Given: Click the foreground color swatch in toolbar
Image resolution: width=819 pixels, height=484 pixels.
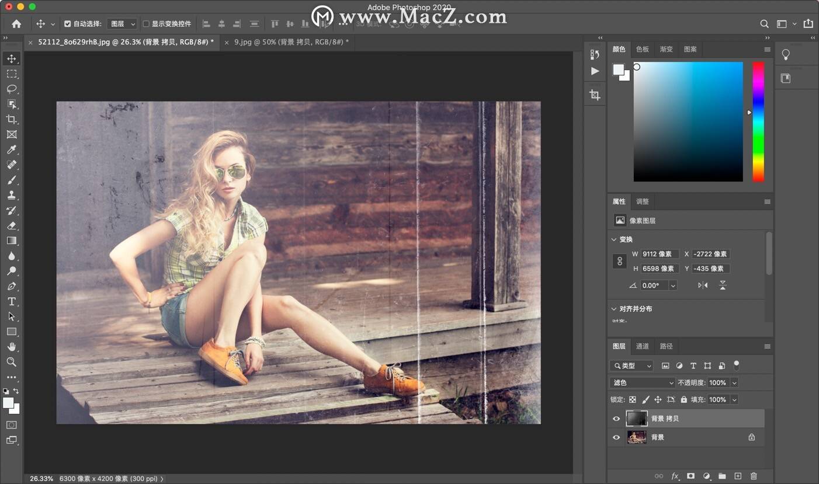Looking at the screenshot, I should coord(8,402).
